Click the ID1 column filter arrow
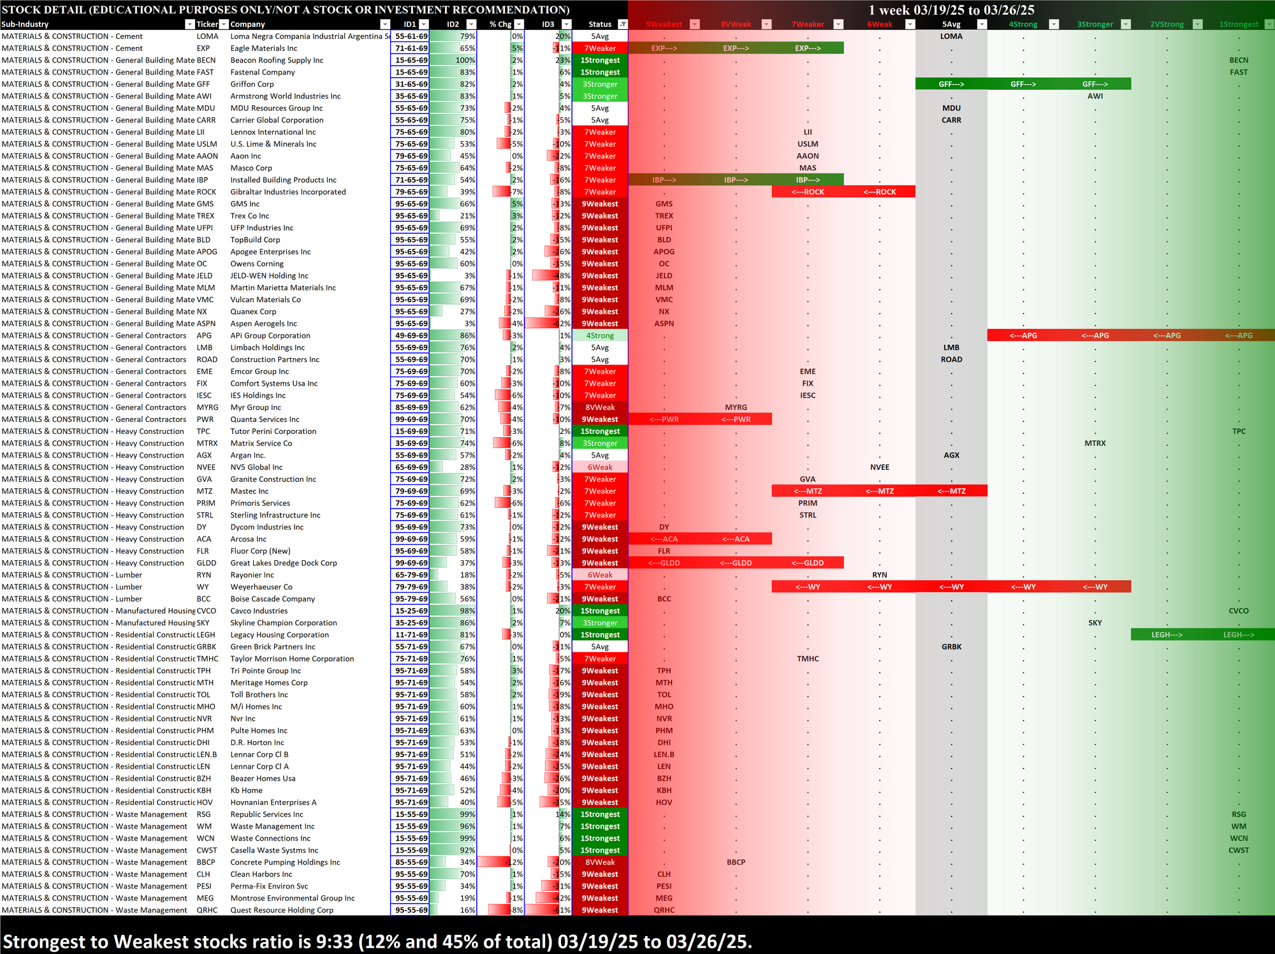Screen dimensions: 1275x954 click(423, 24)
